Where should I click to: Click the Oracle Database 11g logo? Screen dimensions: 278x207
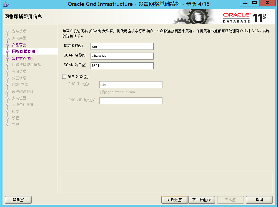pos(245,18)
